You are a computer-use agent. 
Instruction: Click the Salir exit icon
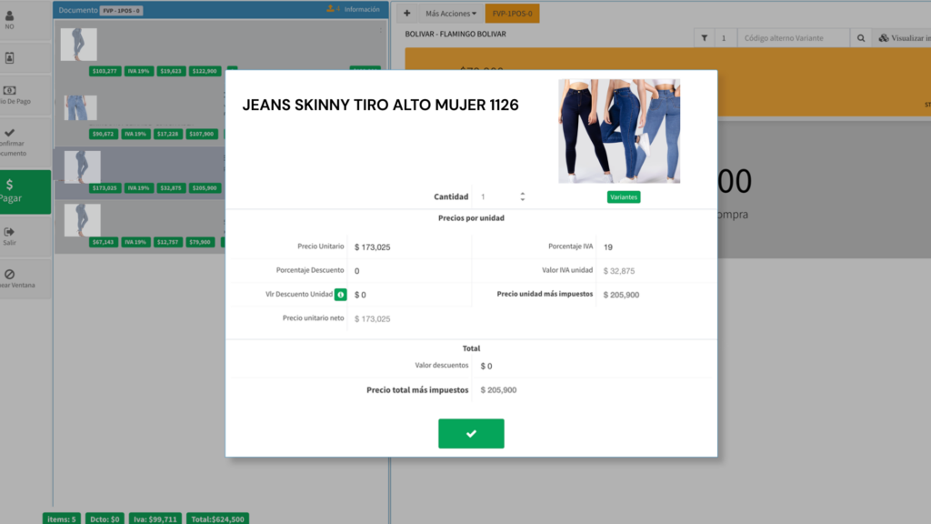tap(9, 232)
